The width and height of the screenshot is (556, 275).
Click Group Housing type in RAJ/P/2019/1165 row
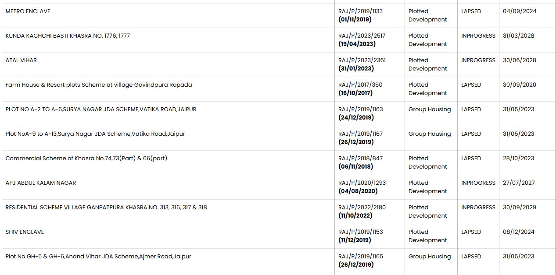430,257
